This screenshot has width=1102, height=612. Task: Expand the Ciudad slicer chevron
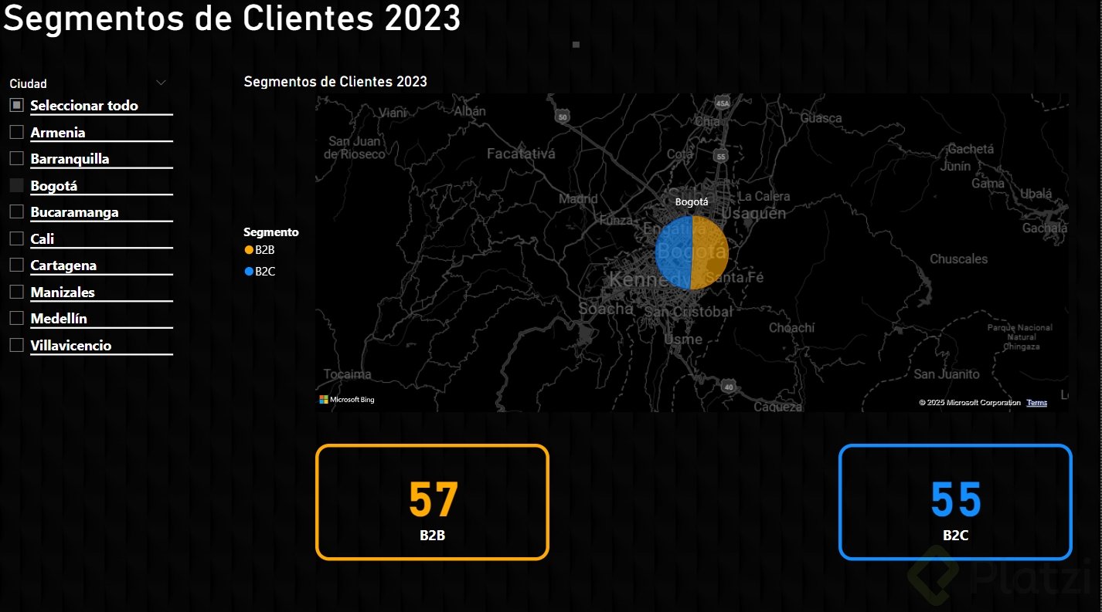pyautogui.click(x=161, y=83)
